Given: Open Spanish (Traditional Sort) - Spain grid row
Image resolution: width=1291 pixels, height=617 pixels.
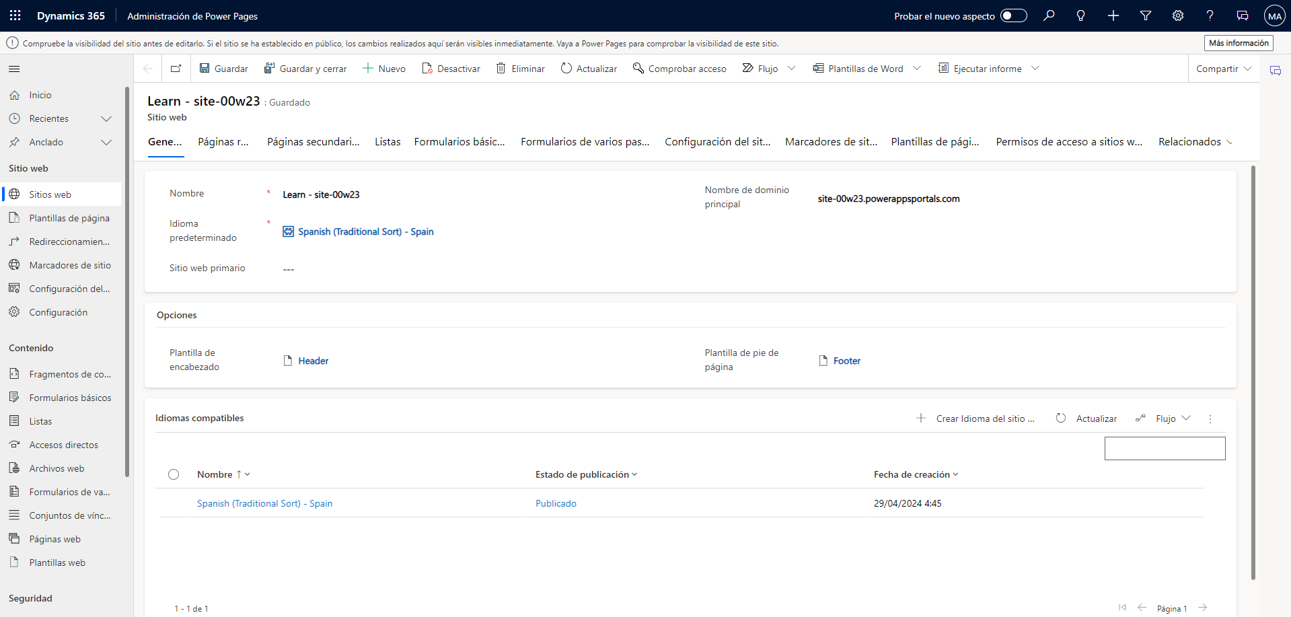Looking at the screenshot, I should click(x=264, y=504).
